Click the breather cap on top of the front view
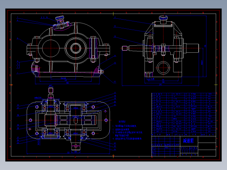 click(59, 18)
